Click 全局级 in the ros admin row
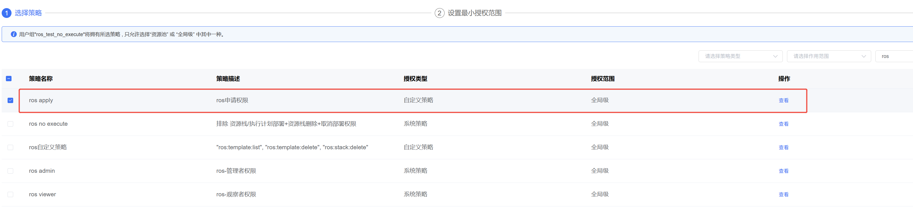This screenshot has width=913, height=224. click(600, 171)
